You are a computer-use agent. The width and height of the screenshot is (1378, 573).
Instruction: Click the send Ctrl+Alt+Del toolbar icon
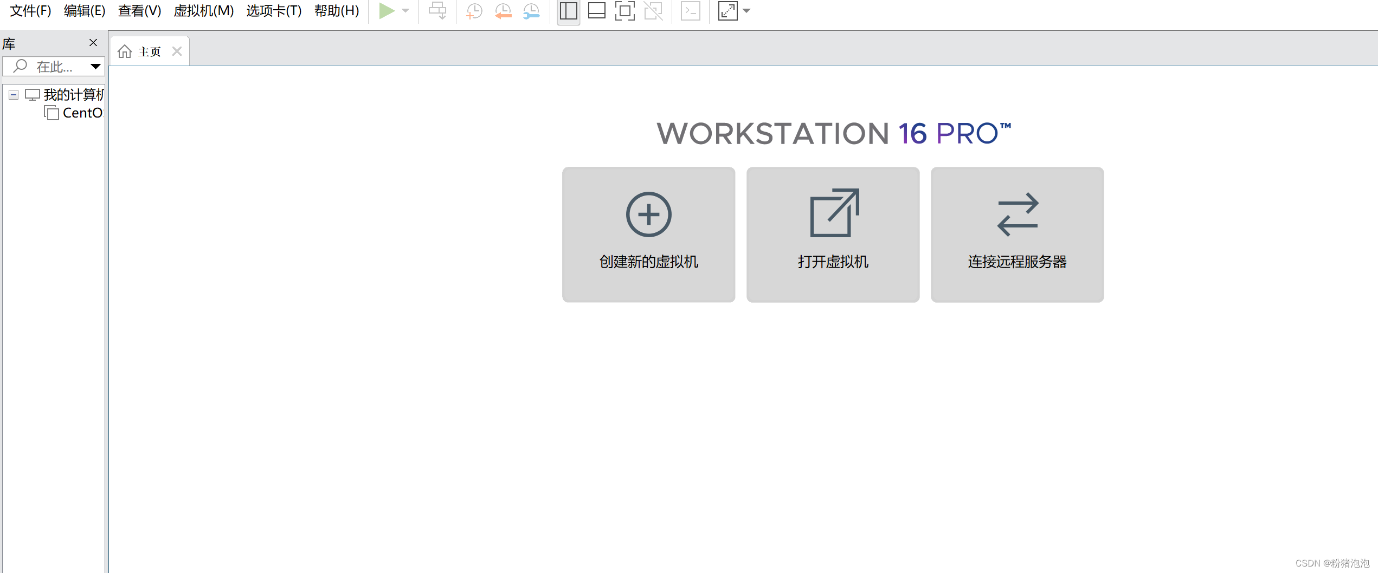(437, 11)
